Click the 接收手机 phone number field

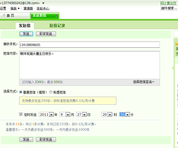[x=90, y=45]
